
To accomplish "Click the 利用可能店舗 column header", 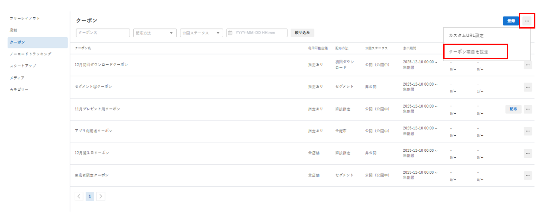I will pyautogui.click(x=318, y=48).
